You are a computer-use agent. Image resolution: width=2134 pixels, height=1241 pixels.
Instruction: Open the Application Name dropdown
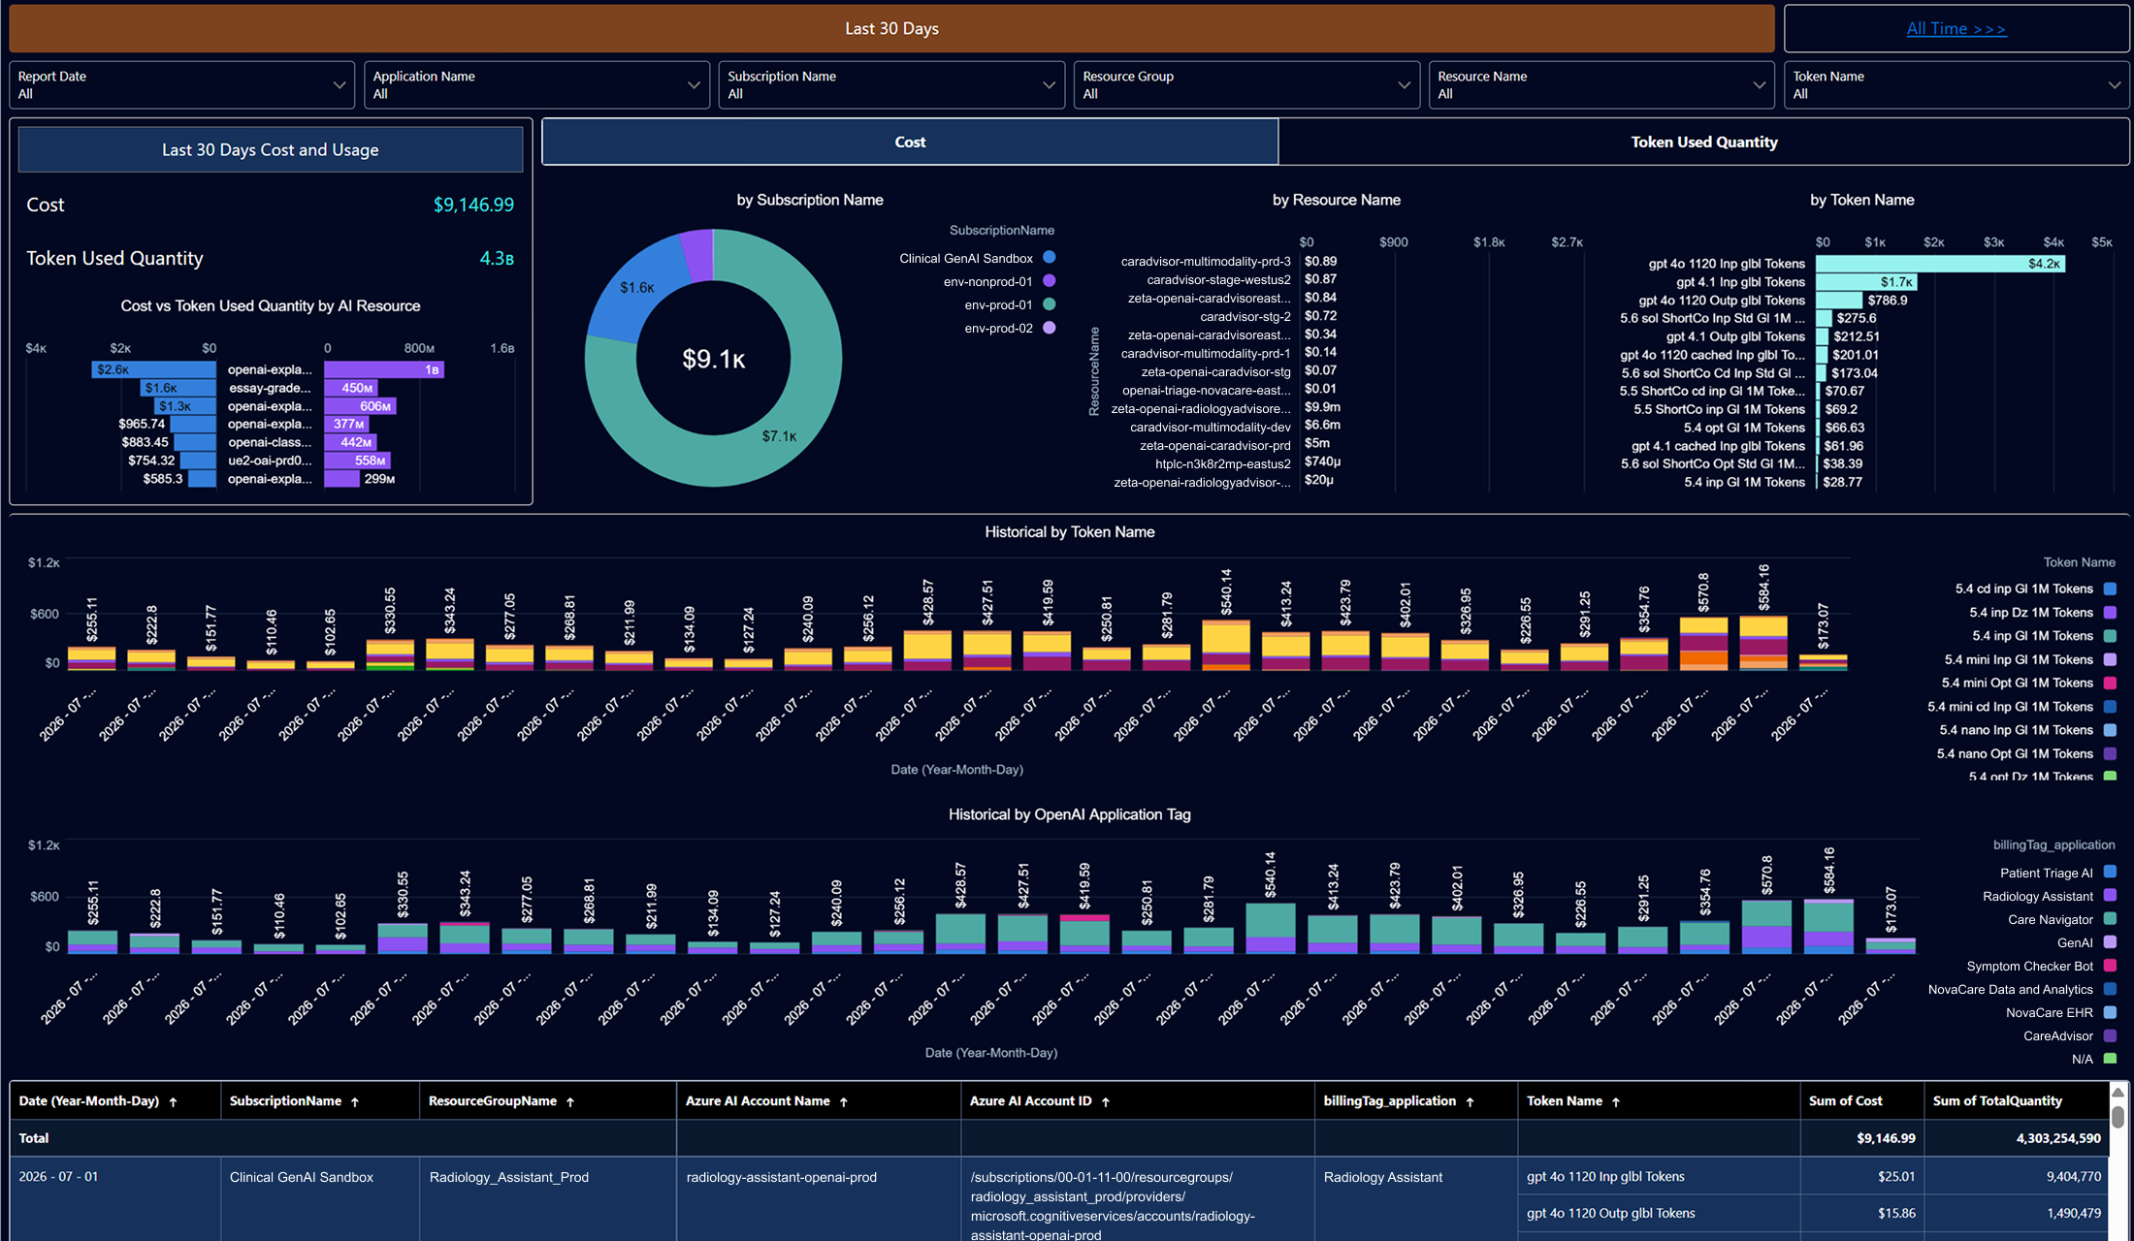[x=536, y=85]
